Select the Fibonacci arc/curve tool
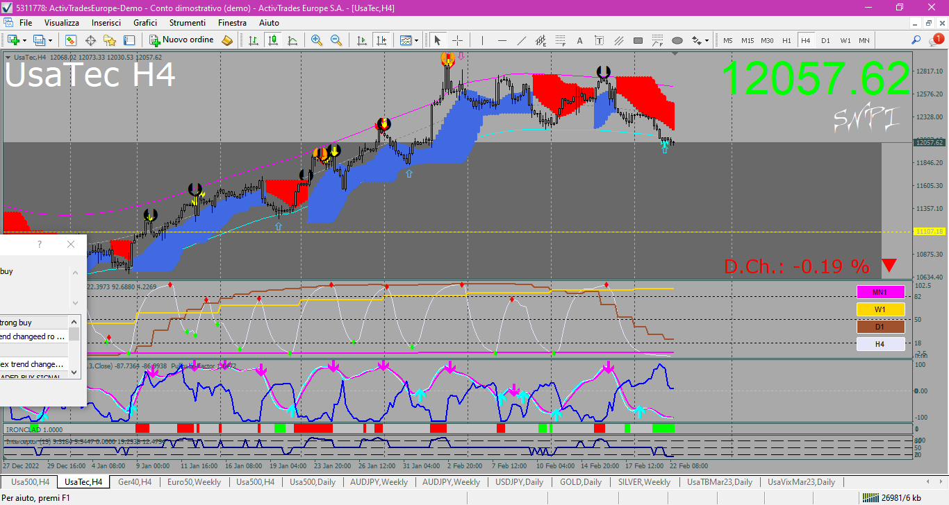This screenshot has height=505, width=949. tap(657, 40)
